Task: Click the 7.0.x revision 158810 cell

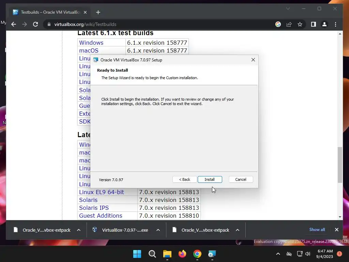Action: 169,216
